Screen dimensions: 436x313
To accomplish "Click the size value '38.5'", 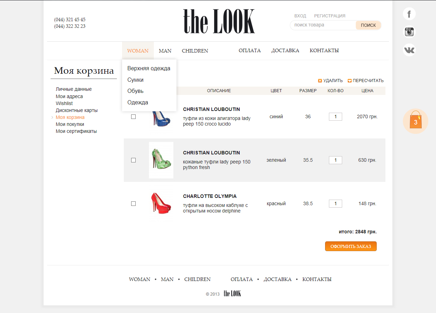I will pos(308,204).
